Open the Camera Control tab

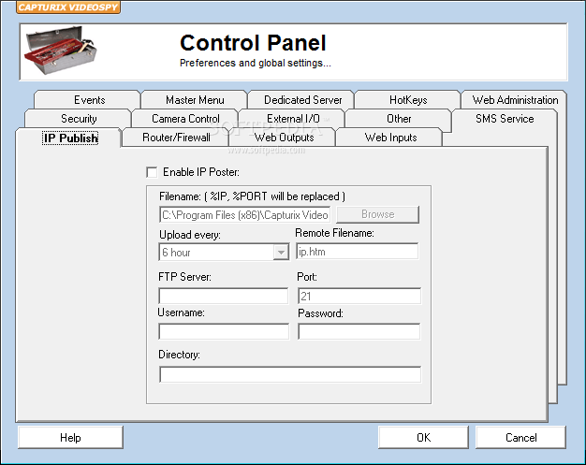click(x=185, y=119)
